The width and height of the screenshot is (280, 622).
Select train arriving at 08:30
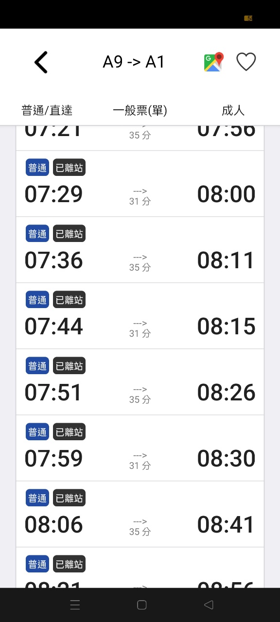tap(140, 448)
